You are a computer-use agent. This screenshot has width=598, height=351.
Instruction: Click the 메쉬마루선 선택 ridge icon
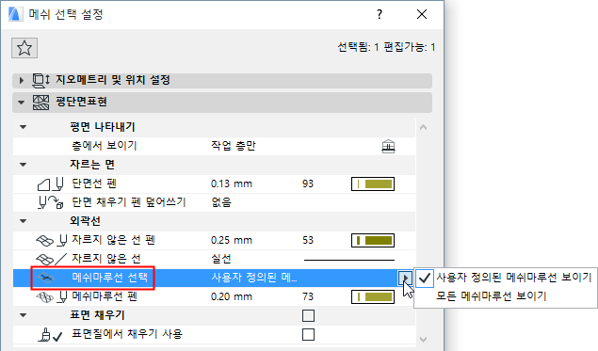click(x=46, y=278)
